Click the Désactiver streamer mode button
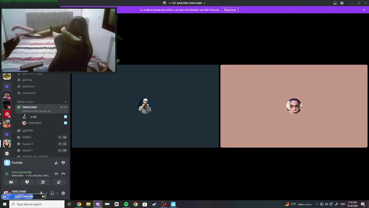 [x=230, y=10]
